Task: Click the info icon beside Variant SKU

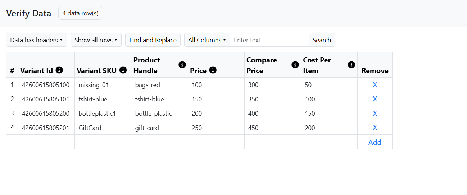Action: click(123, 70)
